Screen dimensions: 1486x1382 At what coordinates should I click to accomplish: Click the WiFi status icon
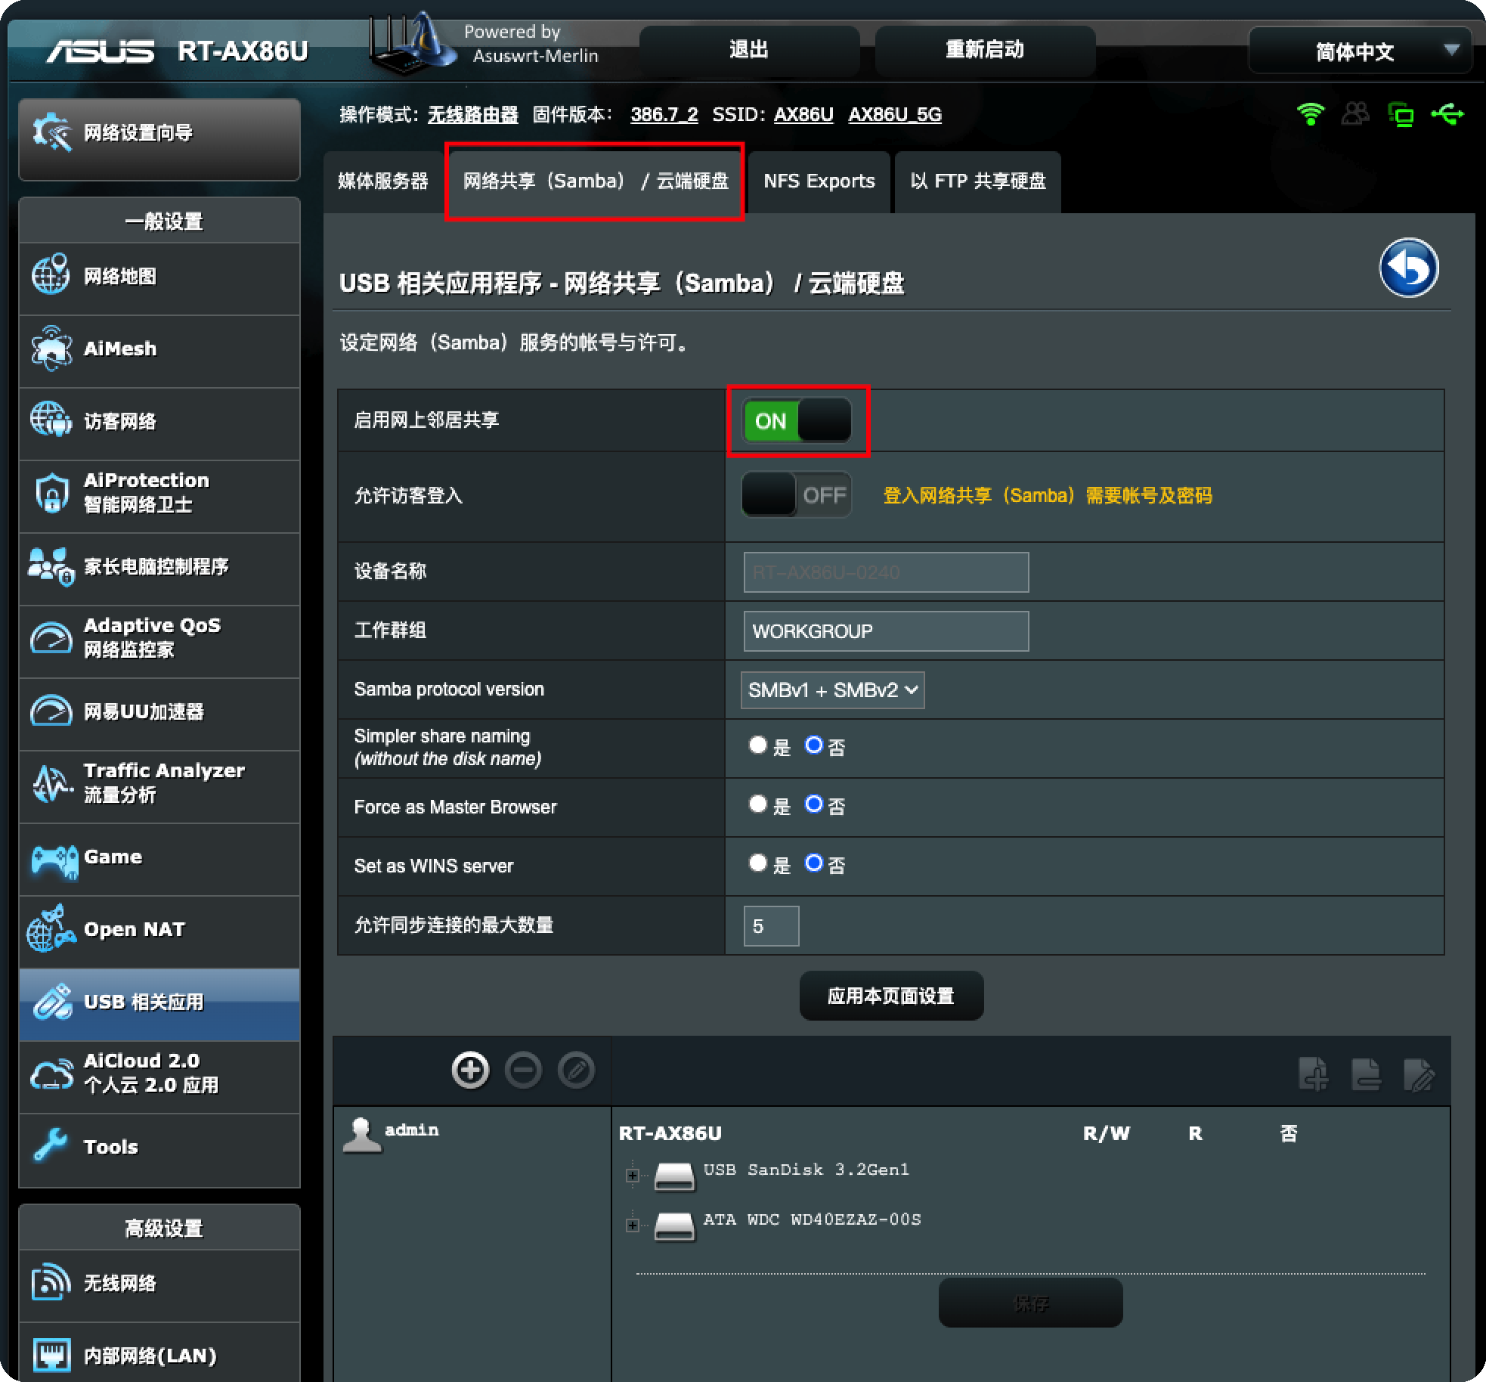(1311, 114)
